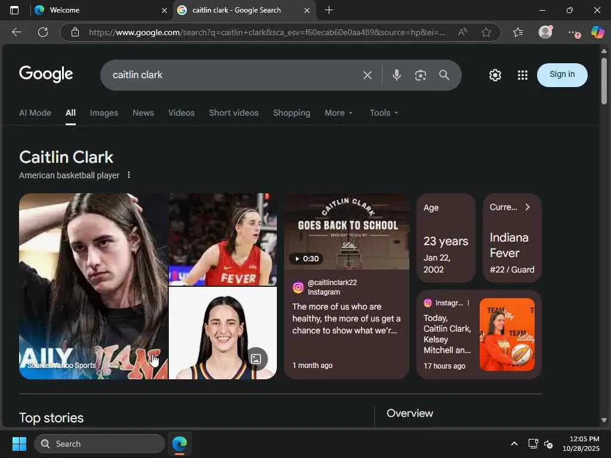611x458 pixels.
Task: Open the red Fever jersey photo
Action: point(223,240)
